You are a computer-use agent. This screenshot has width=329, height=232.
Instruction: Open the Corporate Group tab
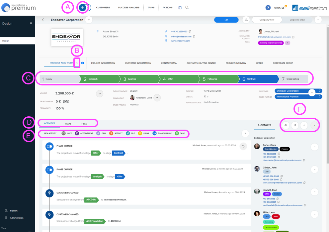[283, 63]
